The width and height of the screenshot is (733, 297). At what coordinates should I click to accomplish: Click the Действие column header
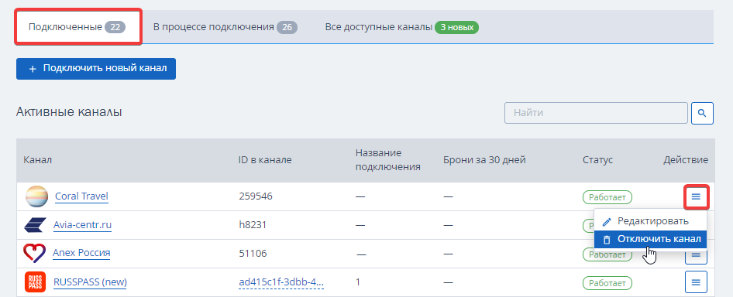(x=686, y=160)
